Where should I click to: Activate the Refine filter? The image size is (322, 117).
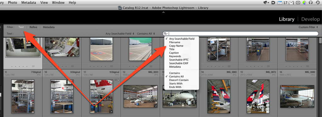coord(33,27)
